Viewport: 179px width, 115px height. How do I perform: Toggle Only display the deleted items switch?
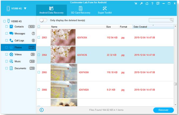pos(43,20)
